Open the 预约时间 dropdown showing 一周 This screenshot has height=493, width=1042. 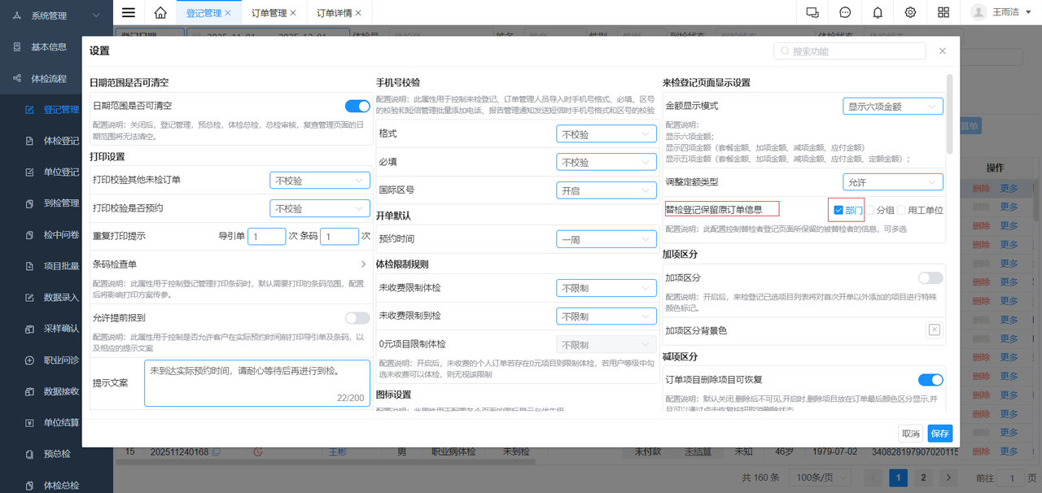coord(606,239)
